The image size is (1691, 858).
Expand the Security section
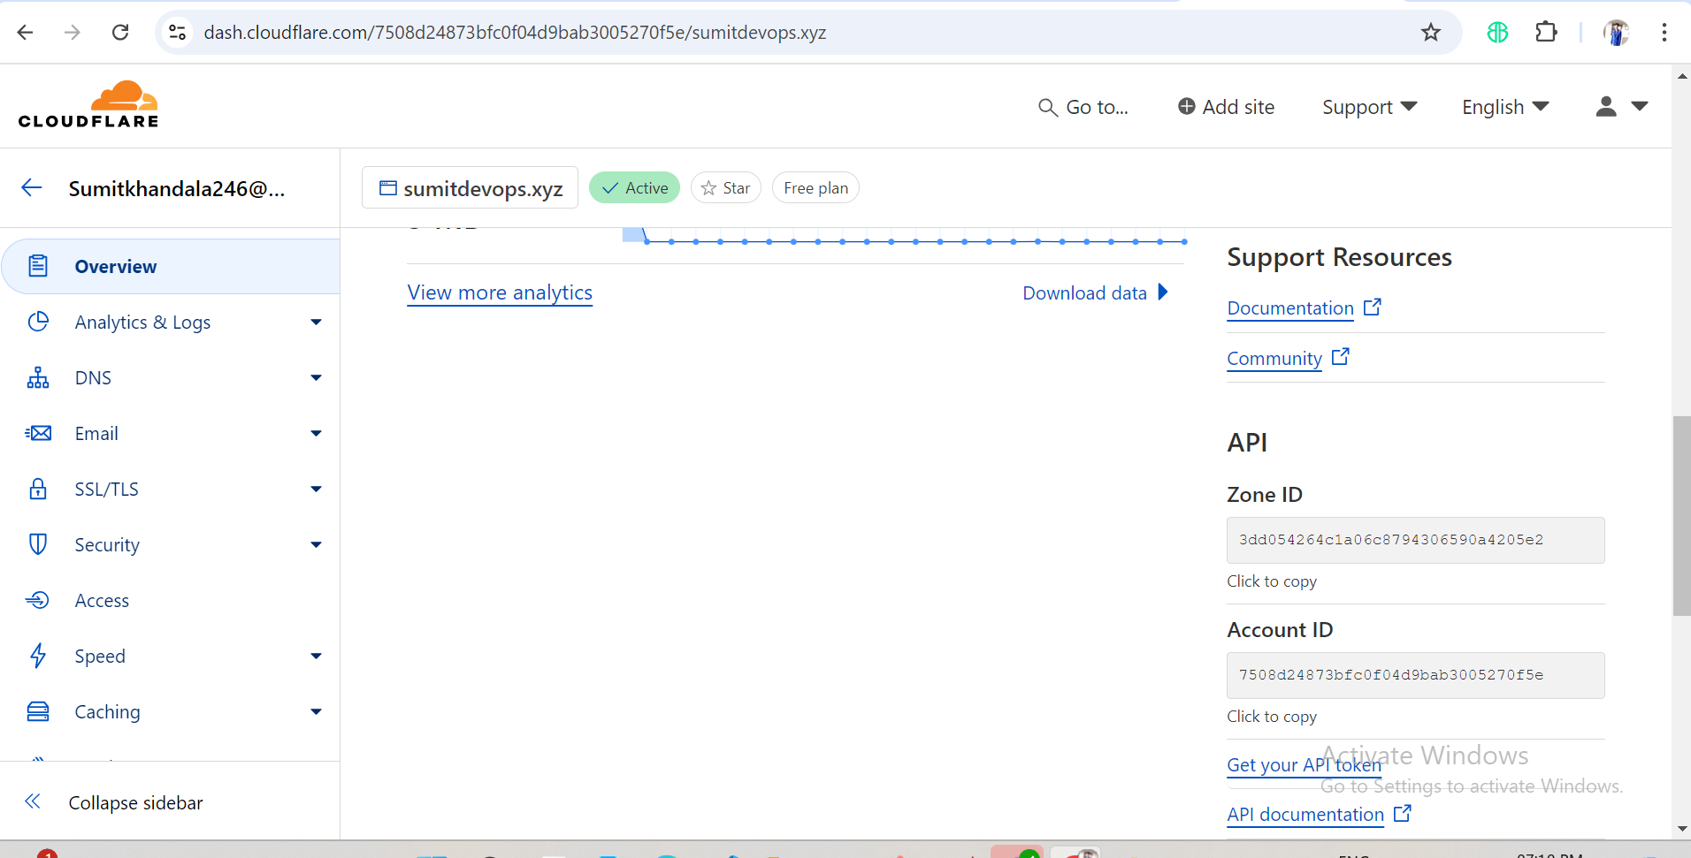click(x=316, y=545)
